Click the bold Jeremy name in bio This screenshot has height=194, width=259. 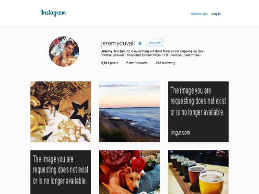106,51
